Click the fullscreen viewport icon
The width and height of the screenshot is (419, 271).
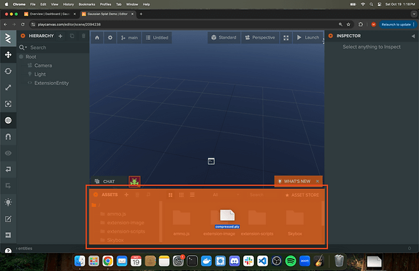[x=286, y=38]
